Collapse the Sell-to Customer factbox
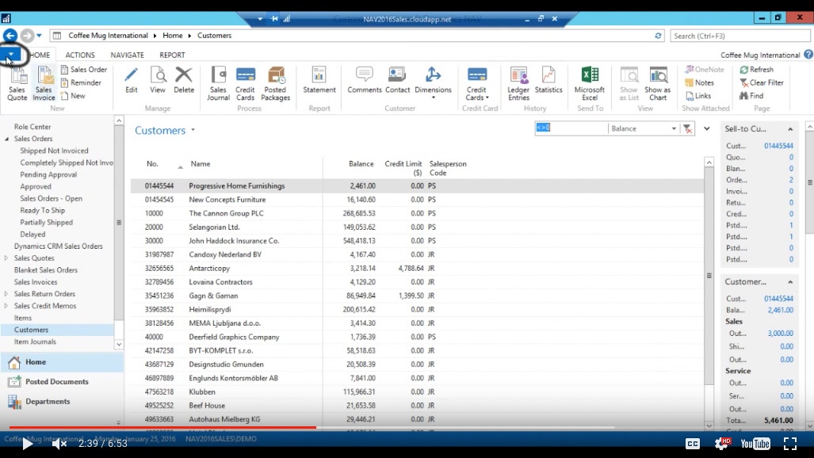The width and height of the screenshot is (814, 458). click(790, 129)
